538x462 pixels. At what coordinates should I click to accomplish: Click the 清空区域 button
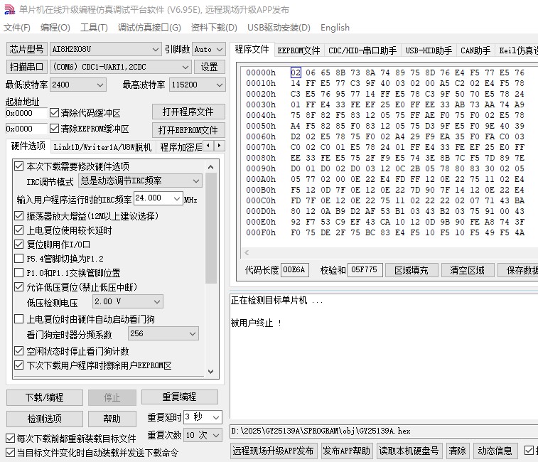coord(468,271)
